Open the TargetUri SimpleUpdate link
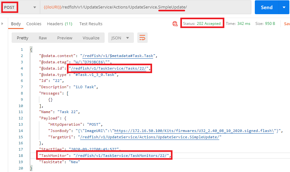The image size is (290, 172). click(150, 137)
